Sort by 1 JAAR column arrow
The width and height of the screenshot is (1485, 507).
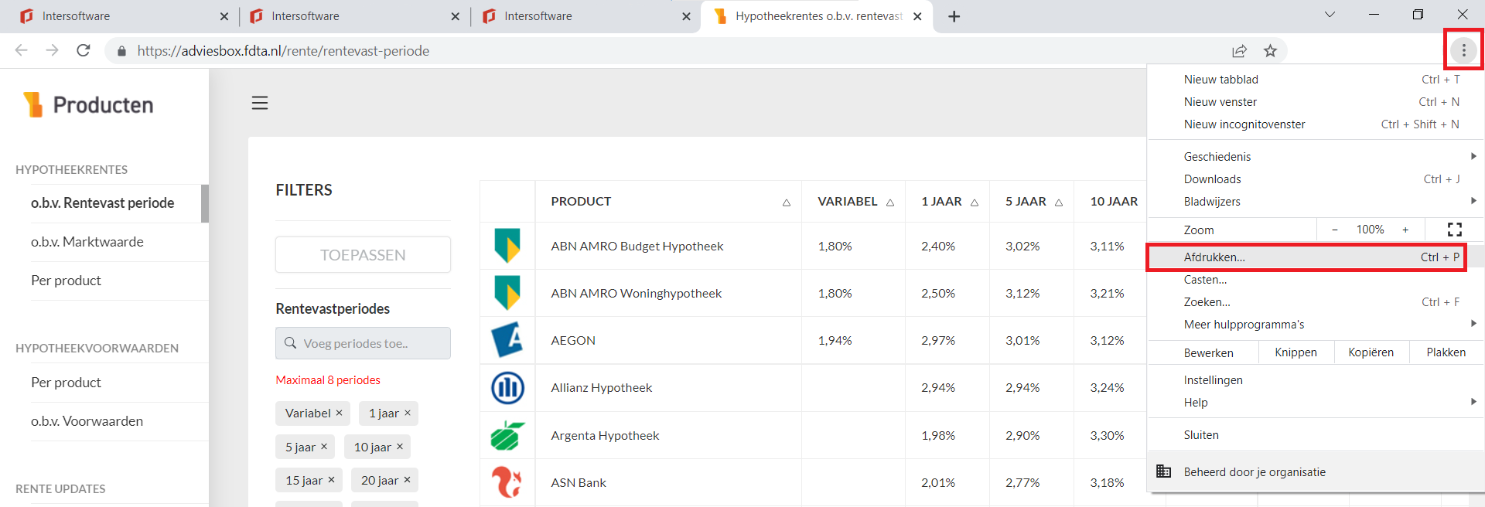click(975, 202)
